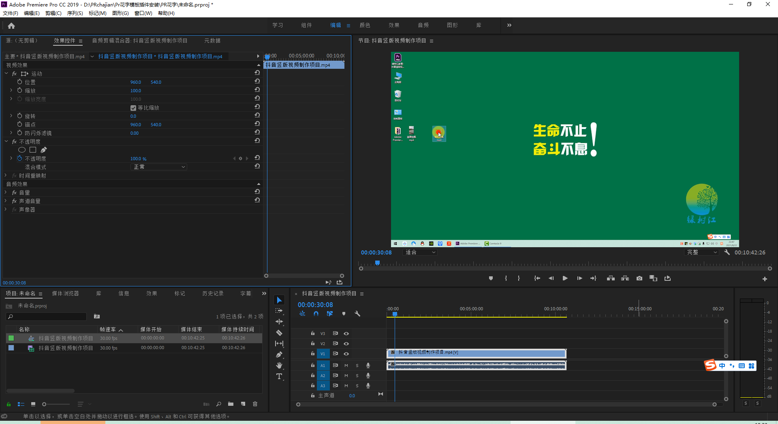Viewport: 778px width, 424px height.
Task: Open the Sequence menu
Action: coord(75,13)
